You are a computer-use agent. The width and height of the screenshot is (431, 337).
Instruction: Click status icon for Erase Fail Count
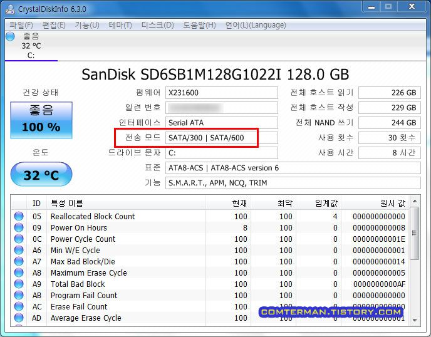19,306
